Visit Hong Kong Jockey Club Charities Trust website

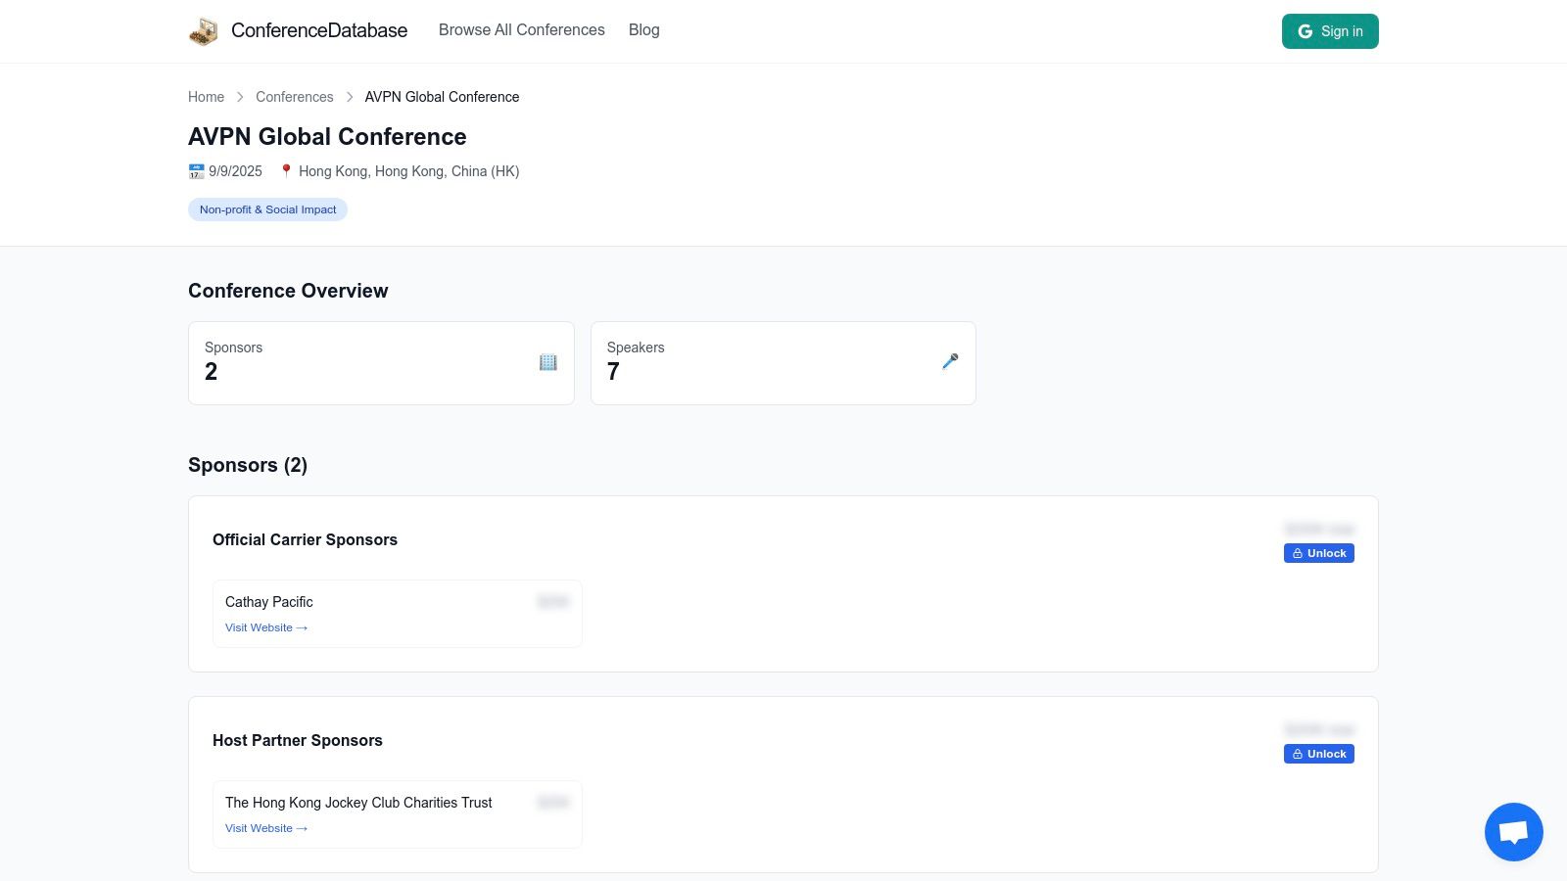tap(265, 828)
